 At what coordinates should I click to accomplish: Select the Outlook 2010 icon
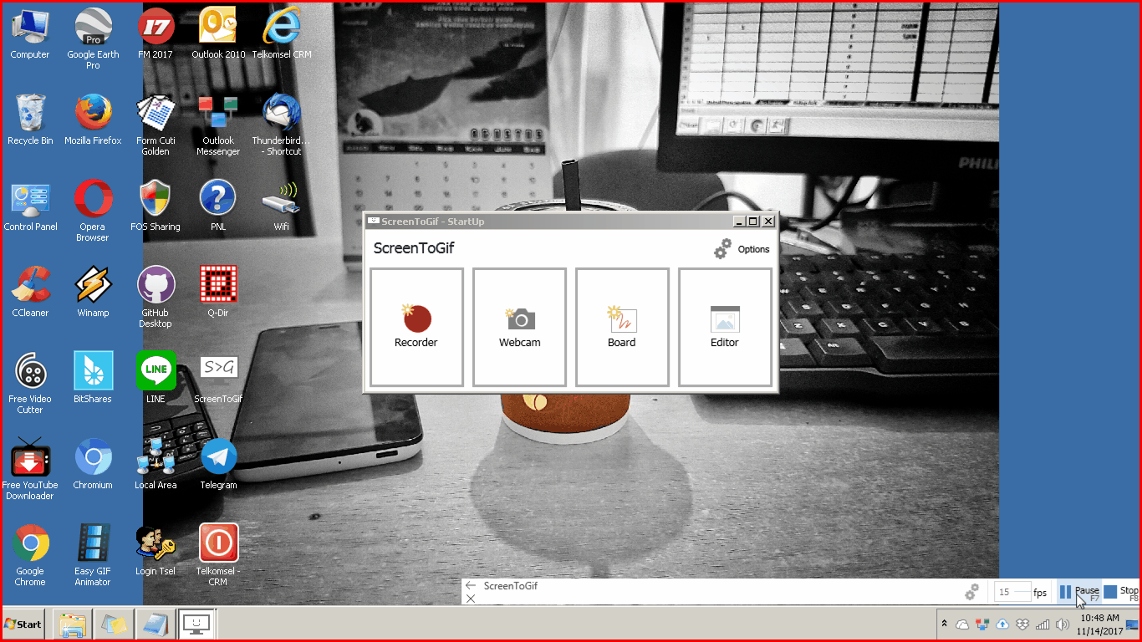tap(218, 34)
